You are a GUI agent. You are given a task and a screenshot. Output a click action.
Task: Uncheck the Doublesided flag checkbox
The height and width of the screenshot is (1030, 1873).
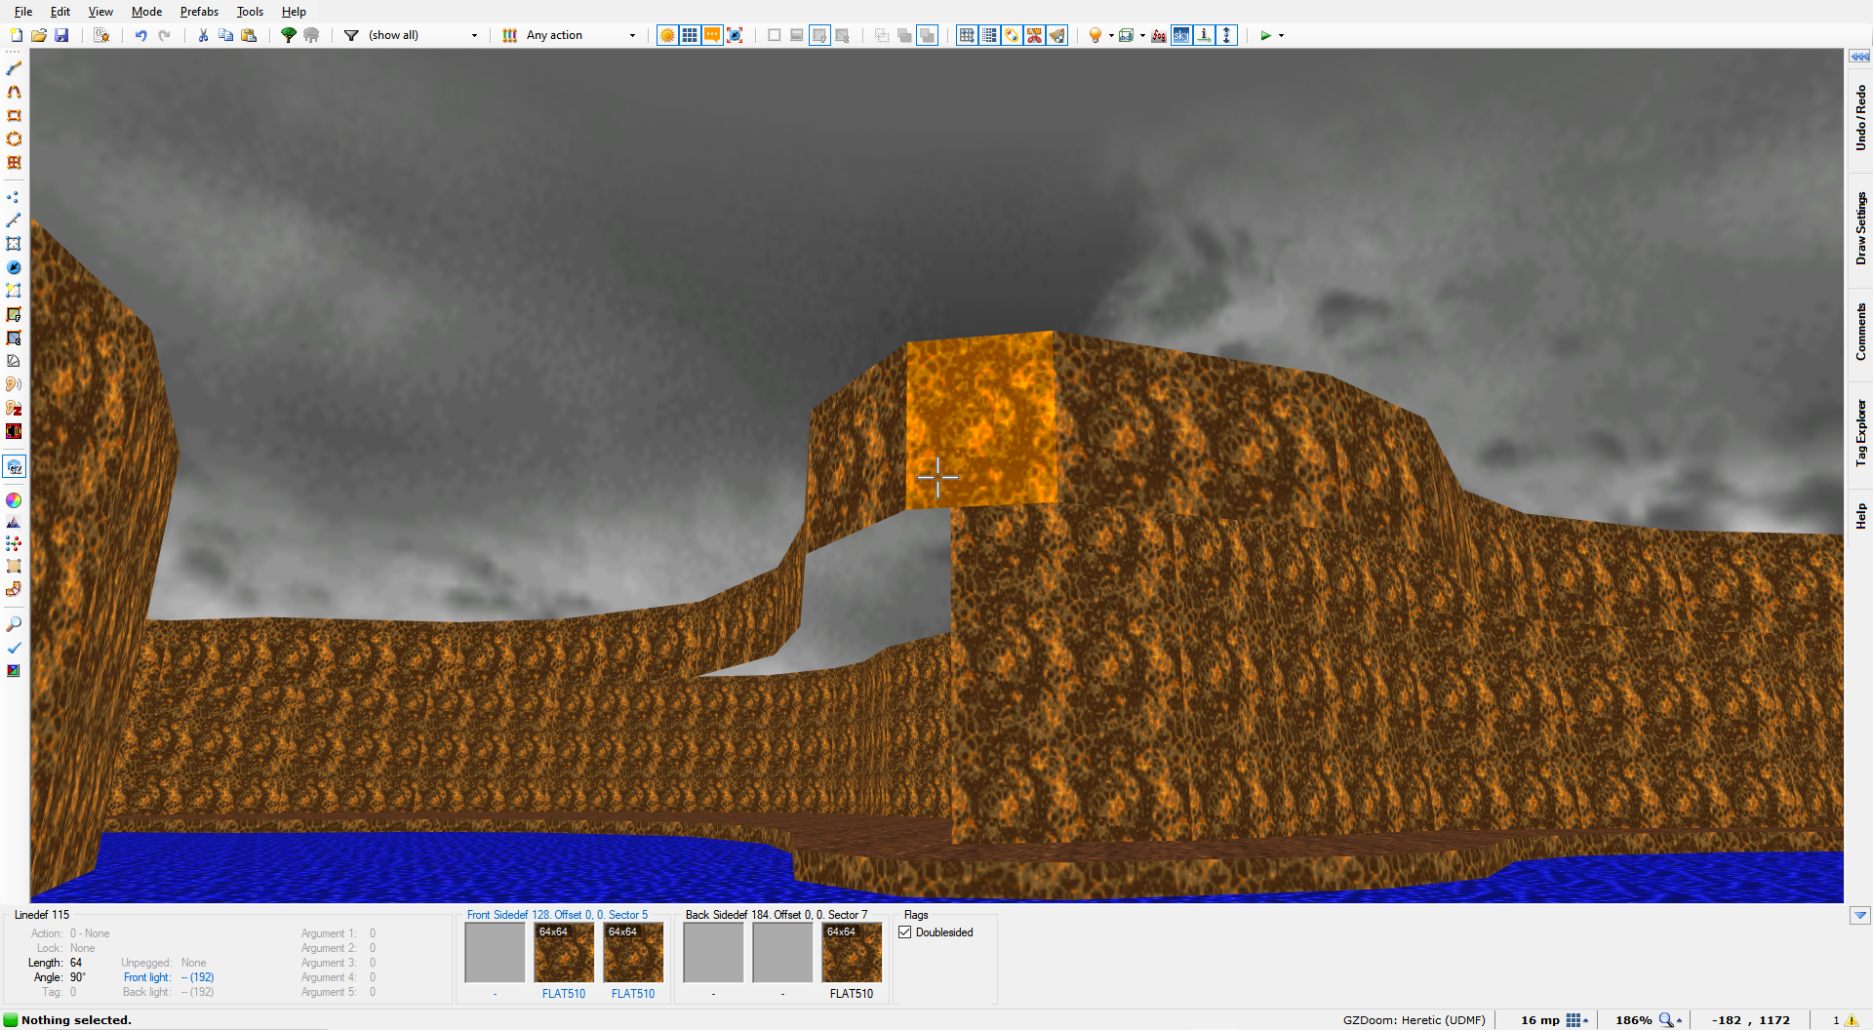905,932
